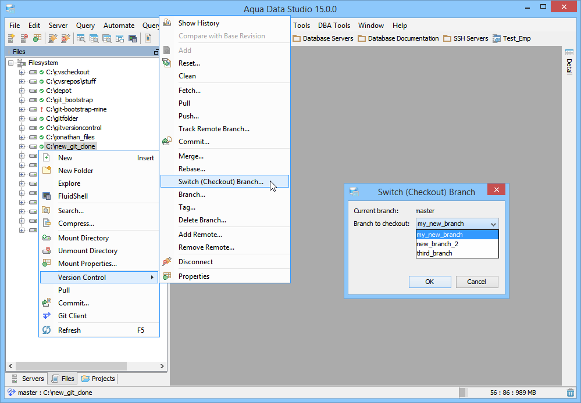The height and width of the screenshot is (403, 581).
Task: Close the Switch (Checkout) Branch dialog
Action: (496, 190)
